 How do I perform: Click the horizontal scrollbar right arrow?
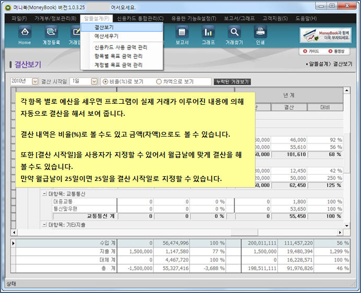341,233
